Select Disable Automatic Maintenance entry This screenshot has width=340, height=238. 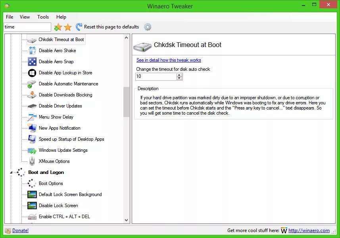[69, 84]
